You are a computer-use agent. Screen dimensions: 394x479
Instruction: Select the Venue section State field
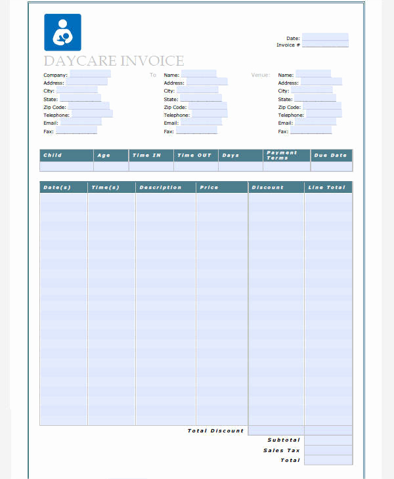[315, 98]
